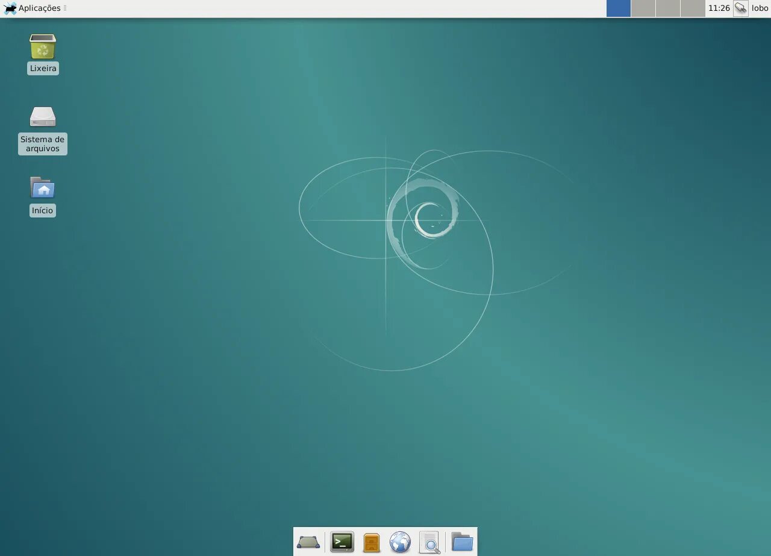Click the notification area icon beside the clock
This screenshot has width=771, height=556.
[x=741, y=8]
